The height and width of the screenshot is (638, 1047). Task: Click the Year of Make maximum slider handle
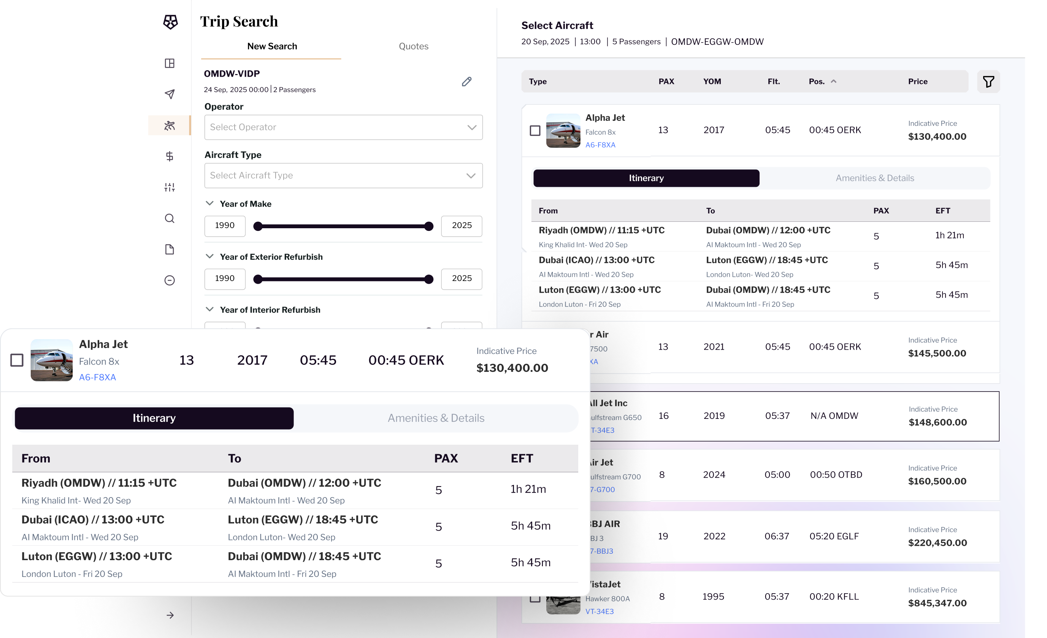pyautogui.click(x=429, y=226)
